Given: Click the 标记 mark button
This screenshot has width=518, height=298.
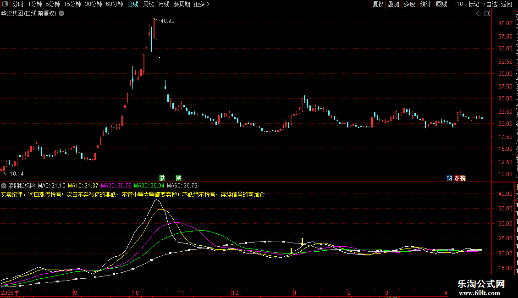Looking at the screenshot, I should click(474, 4).
